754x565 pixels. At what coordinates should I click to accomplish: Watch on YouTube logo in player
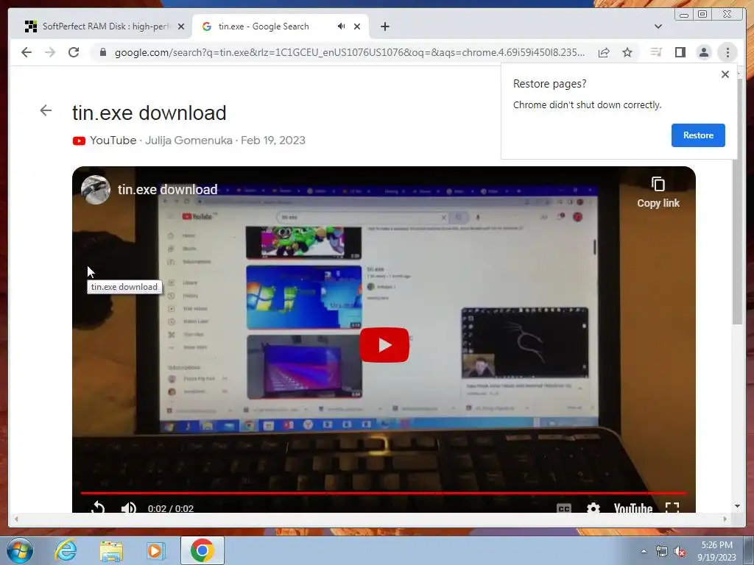point(633,508)
